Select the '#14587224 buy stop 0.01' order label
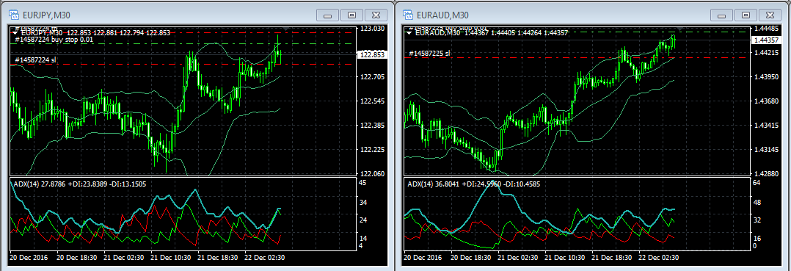The image size is (791, 271). pos(54,39)
